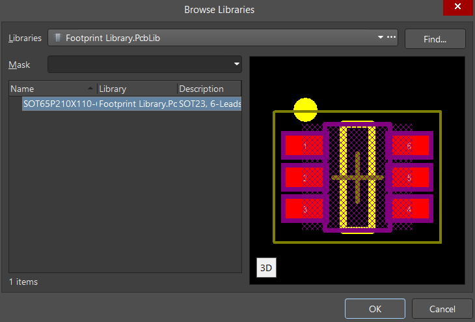Screen dimensions: 475x322
Task: Expand the Mask dropdown arrow
Action: (x=237, y=64)
